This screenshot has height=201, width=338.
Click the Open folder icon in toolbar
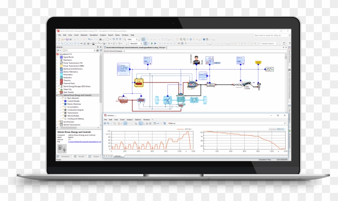[x=62, y=39]
